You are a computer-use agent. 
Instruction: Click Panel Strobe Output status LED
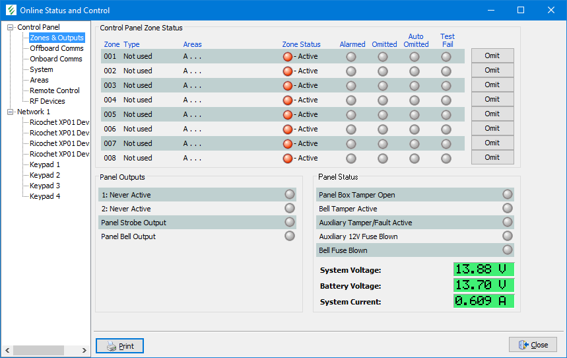point(290,223)
